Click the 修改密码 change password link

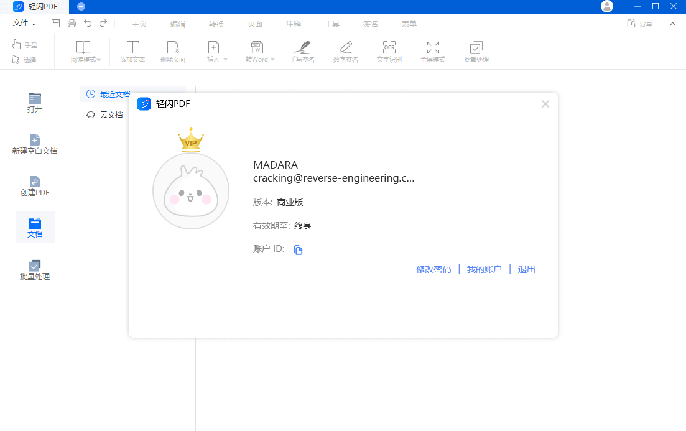[433, 269]
